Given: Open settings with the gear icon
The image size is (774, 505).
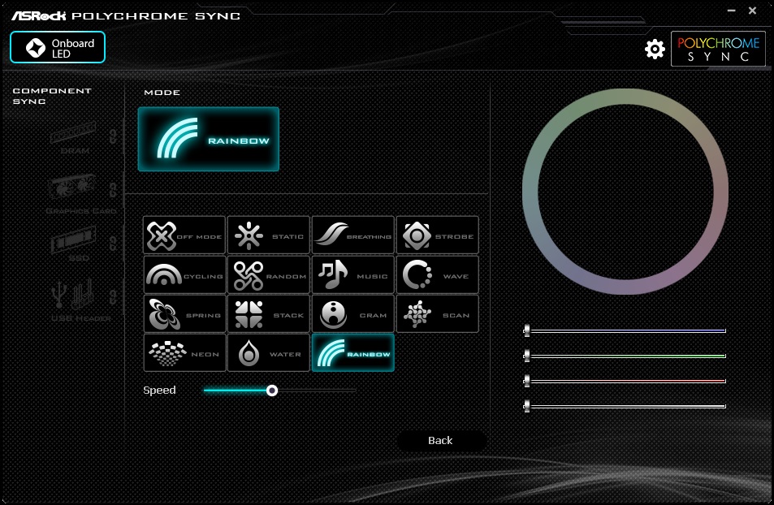Looking at the screenshot, I should click(x=655, y=49).
